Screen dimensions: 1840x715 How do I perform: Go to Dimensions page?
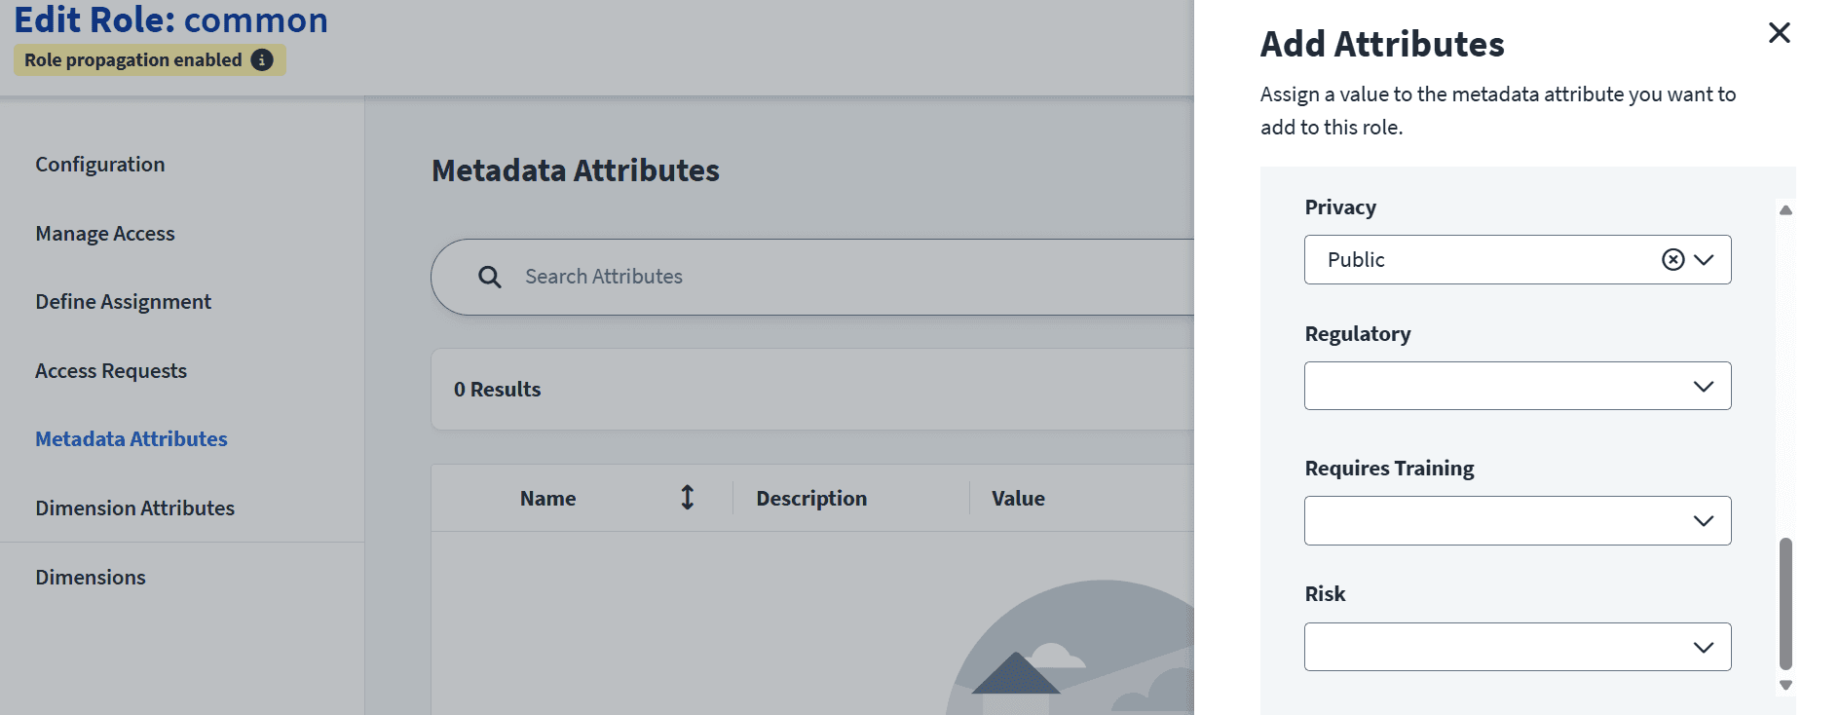tap(91, 578)
